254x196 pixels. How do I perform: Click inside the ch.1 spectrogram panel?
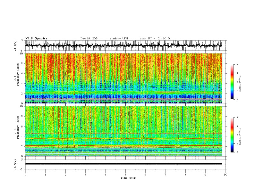123,78
